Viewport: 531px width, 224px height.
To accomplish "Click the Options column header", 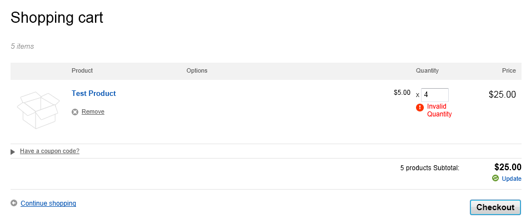I will tap(197, 71).
